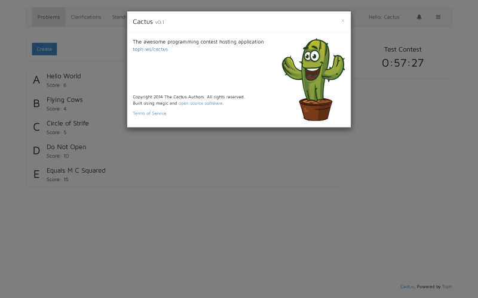Open Terms of Service link
478x298 pixels.
tap(149, 113)
